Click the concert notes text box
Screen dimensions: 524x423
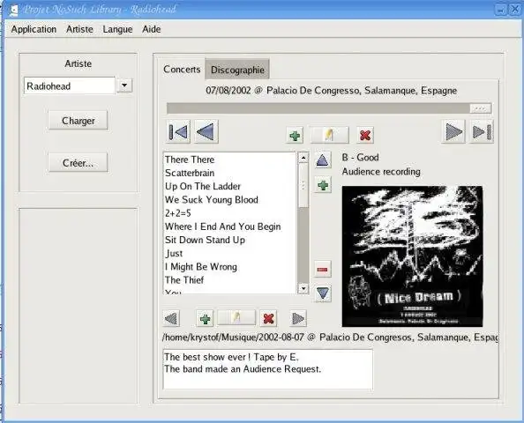(267, 369)
